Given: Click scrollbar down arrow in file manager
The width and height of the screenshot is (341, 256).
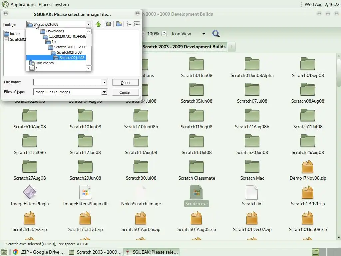Looking at the screenshot, I should (339, 237).
